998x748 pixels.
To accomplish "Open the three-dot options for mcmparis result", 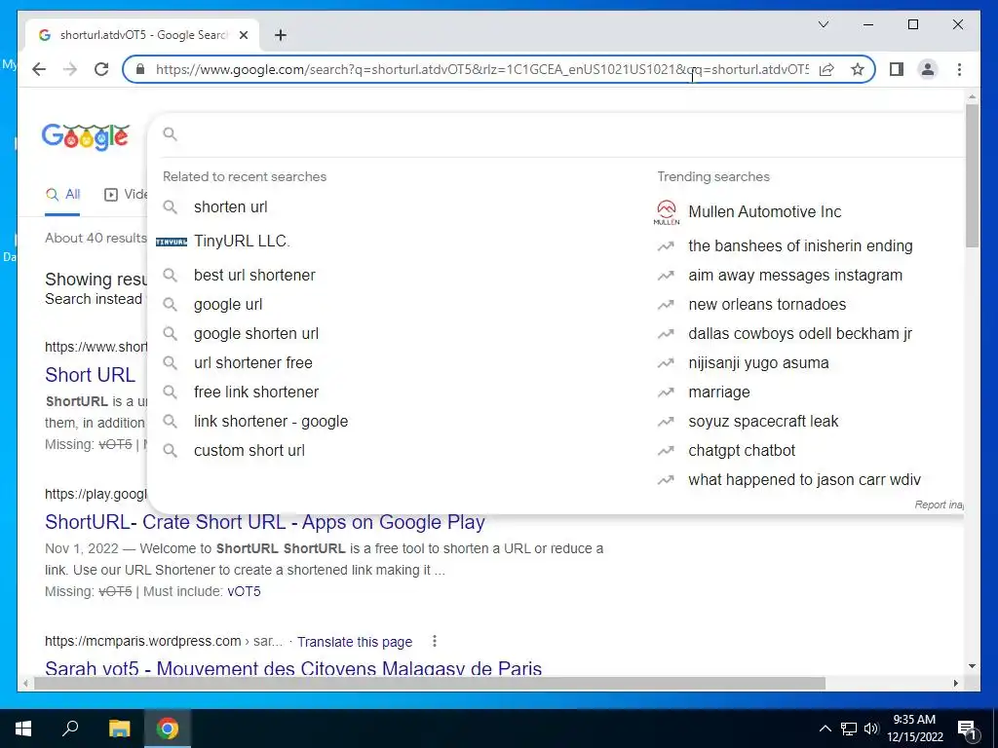I will (x=434, y=641).
